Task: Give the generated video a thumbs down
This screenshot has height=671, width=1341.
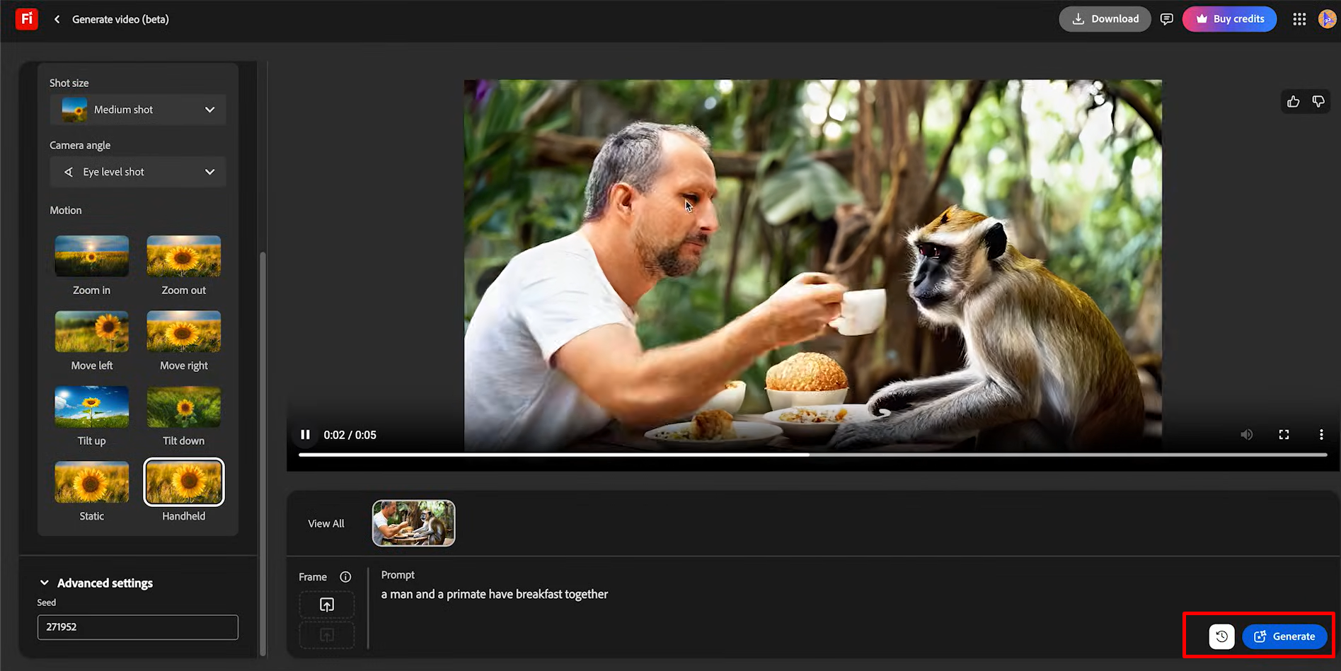Action: [x=1318, y=101]
